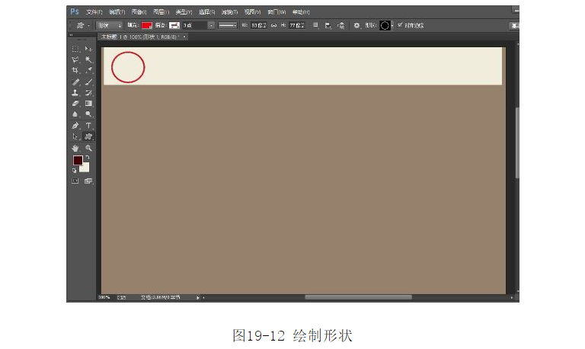Open the shape mode dropdown
585x349 pixels.
[109, 25]
